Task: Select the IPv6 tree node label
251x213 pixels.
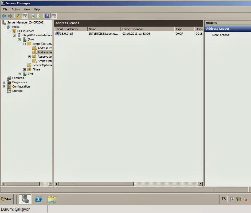Action: pos(30,74)
